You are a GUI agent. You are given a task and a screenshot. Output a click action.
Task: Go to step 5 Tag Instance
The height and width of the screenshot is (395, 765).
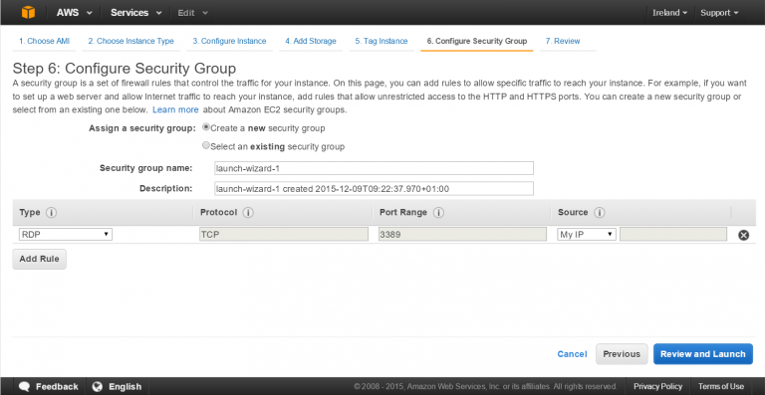(382, 41)
